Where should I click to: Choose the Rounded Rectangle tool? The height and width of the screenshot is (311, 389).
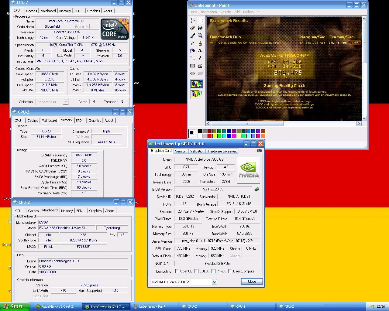click(x=200, y=73)
